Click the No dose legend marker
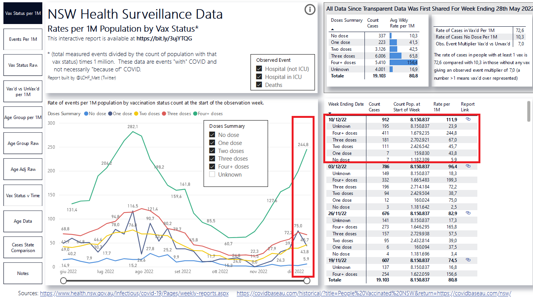Image resolution: width=533 pixels, height=299 pixels. 86,114
